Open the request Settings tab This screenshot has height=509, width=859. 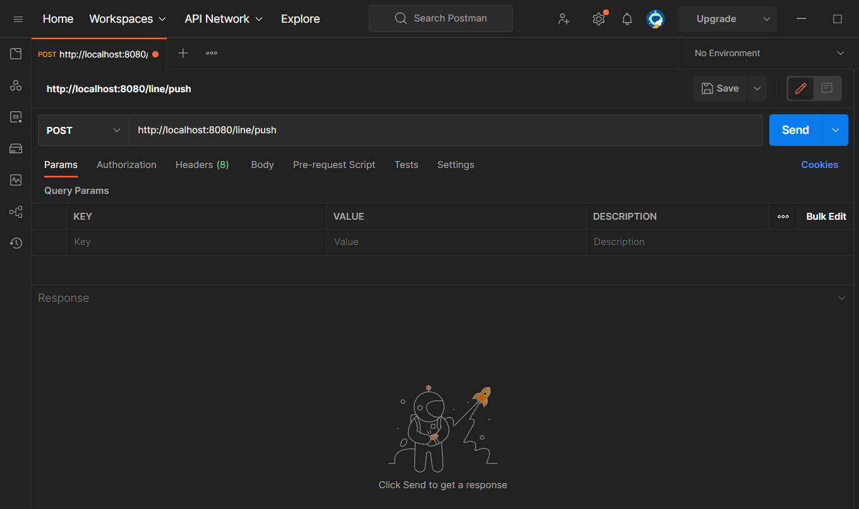click(455, 165)
